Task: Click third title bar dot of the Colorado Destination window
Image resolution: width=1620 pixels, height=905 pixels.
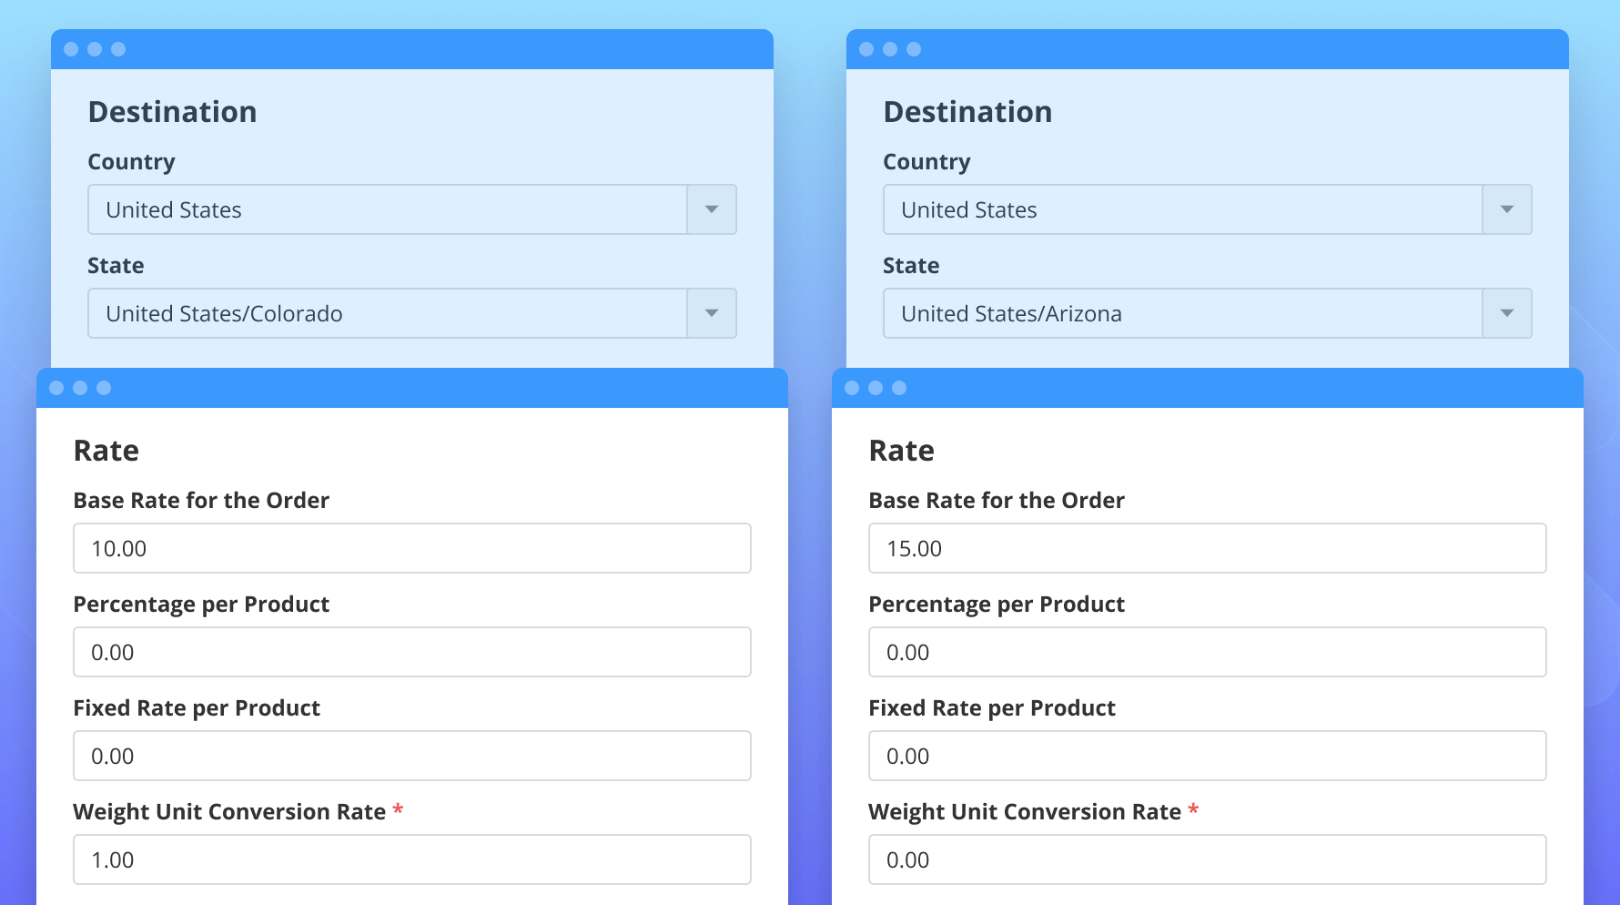Action: point(118,49)
